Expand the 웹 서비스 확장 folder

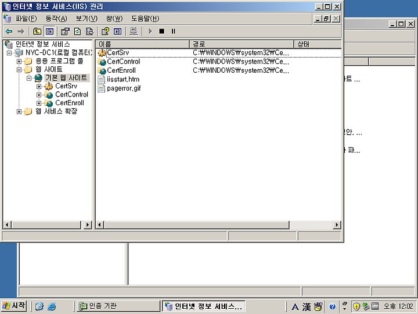pos(19,112)
